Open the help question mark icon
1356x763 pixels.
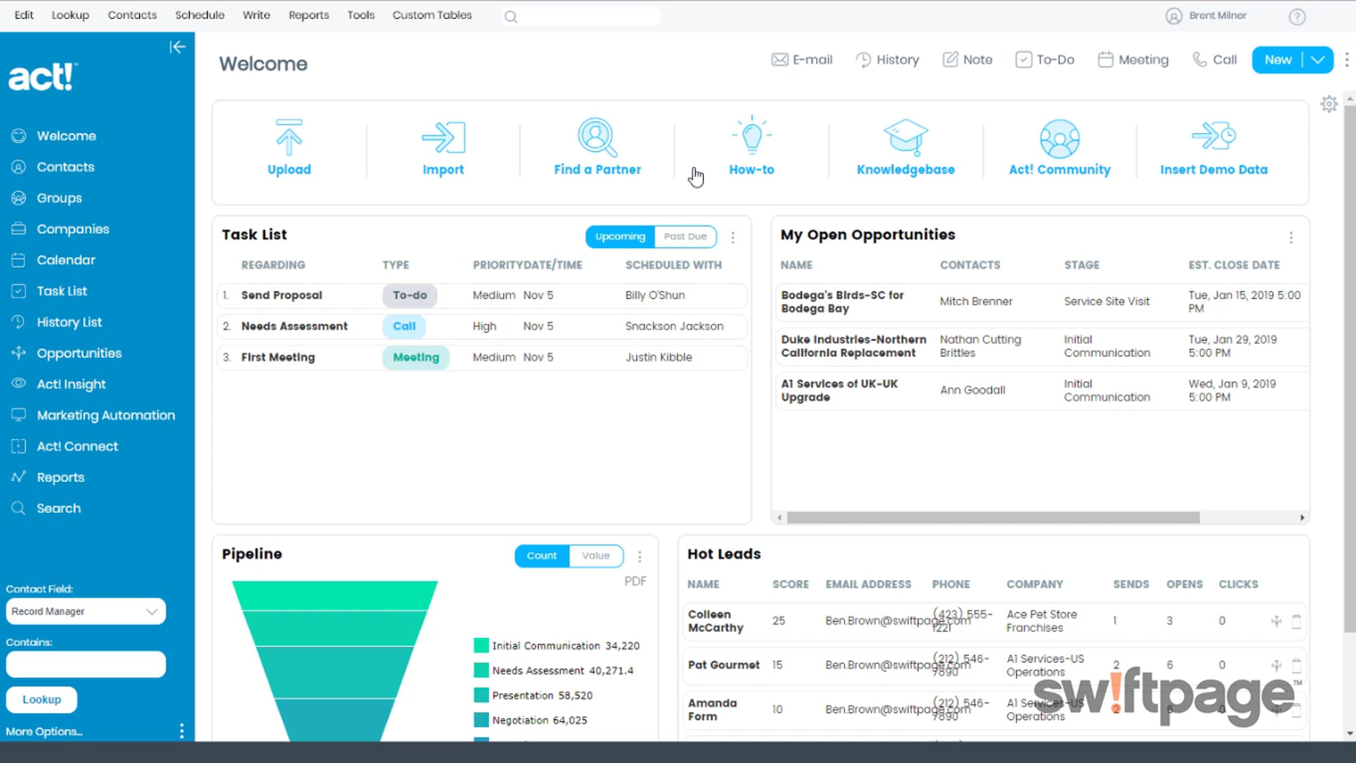(1297, 16)
